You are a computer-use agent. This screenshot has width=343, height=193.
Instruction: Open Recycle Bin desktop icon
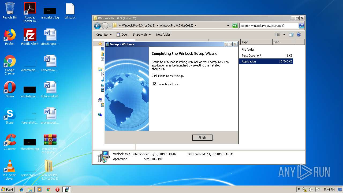[10, 11]
